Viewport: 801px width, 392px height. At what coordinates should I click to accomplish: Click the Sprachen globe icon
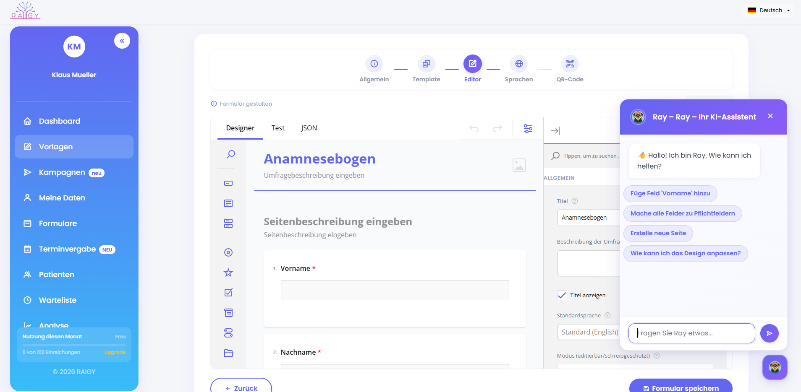point(519,64)
